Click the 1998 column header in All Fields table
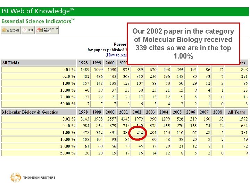The height and width of the screenshot is (187, 250). click(x=83, y=63)
